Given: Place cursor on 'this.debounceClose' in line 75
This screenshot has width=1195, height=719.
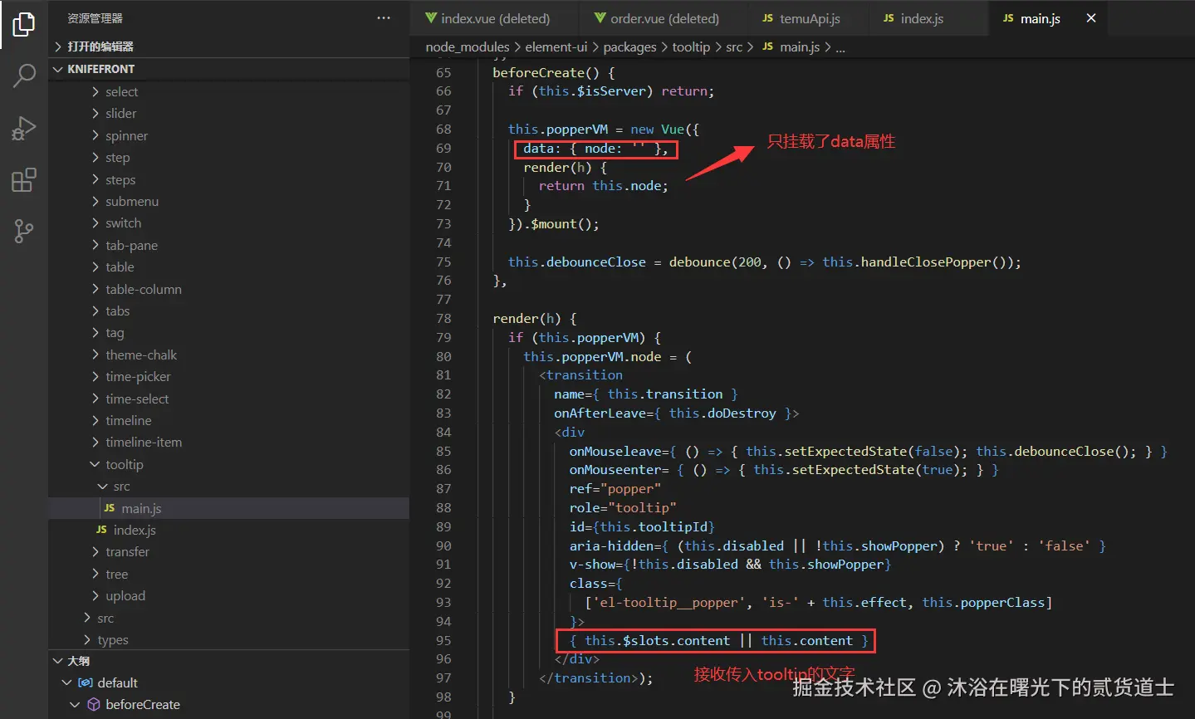Looking at the screenshot, I should (x=577, y=262).
